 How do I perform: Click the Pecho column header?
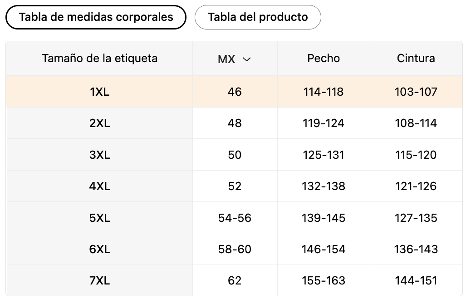[324, 58]
